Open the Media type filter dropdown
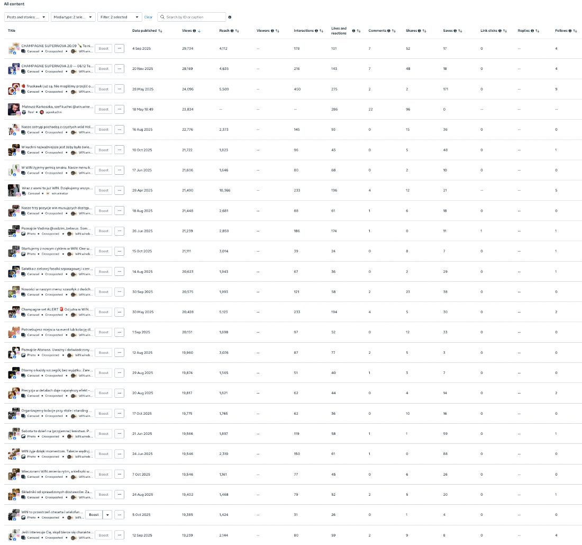The image size is (582, 545). tap(73, 17)
